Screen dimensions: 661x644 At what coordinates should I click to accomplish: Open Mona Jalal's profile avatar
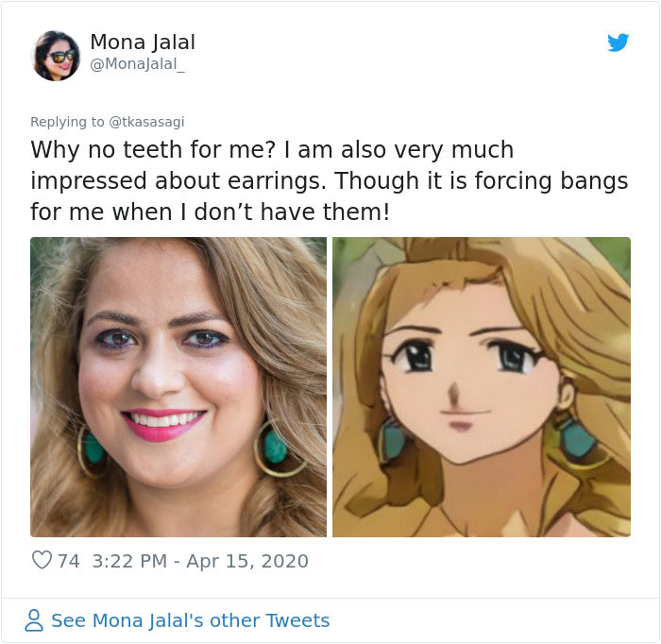coord(56,56)
